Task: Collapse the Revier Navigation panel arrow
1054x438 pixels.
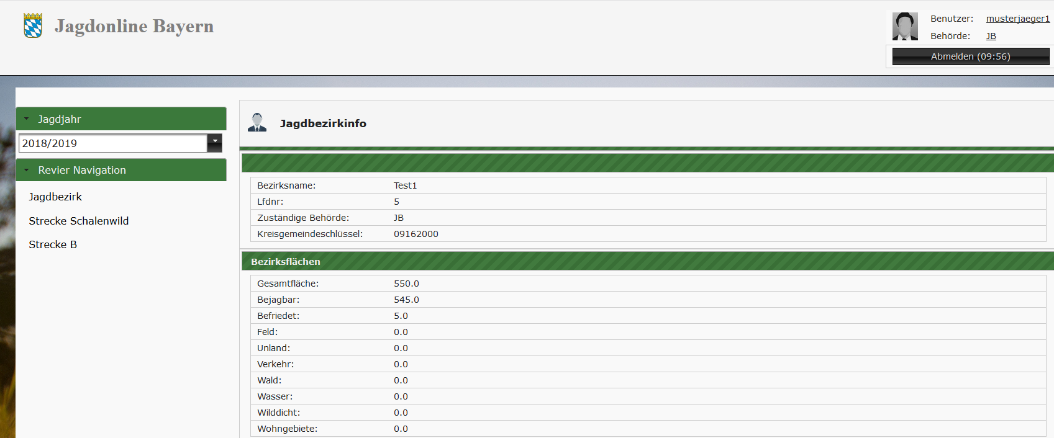Action: click(27, 170)
